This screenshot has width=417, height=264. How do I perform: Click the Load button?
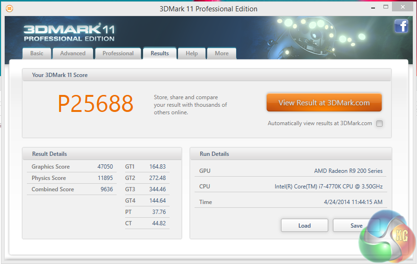tap(305, 225)
